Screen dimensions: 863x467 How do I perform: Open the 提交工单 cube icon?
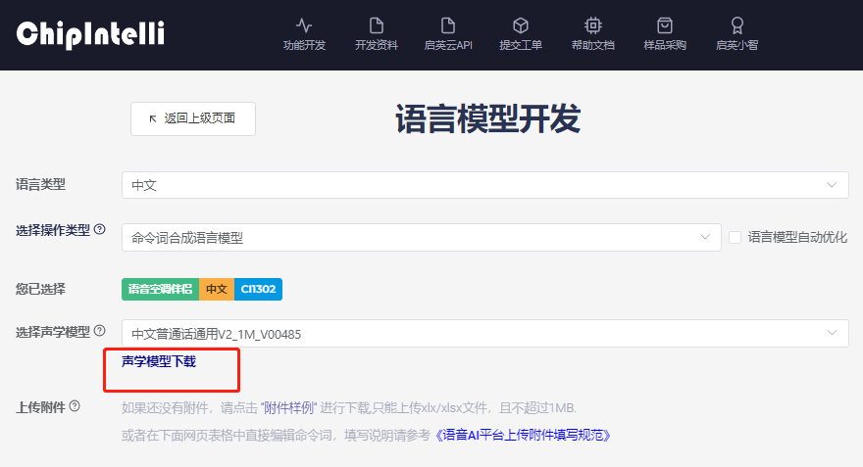click(x=521, y=25)
